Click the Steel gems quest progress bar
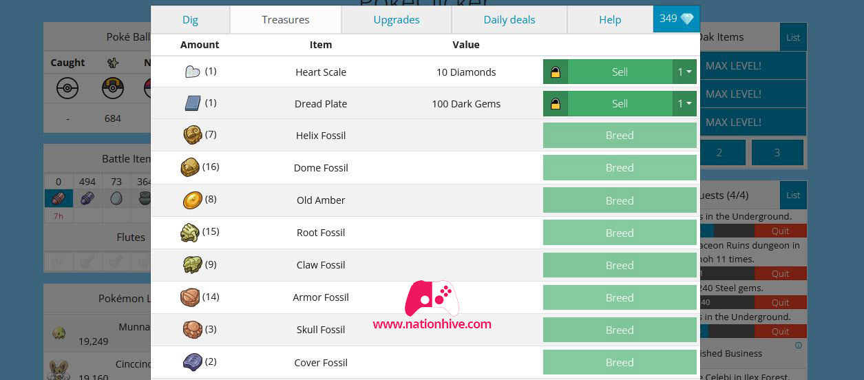This screenshot has height=380, width=864. [x=726, y=302]
